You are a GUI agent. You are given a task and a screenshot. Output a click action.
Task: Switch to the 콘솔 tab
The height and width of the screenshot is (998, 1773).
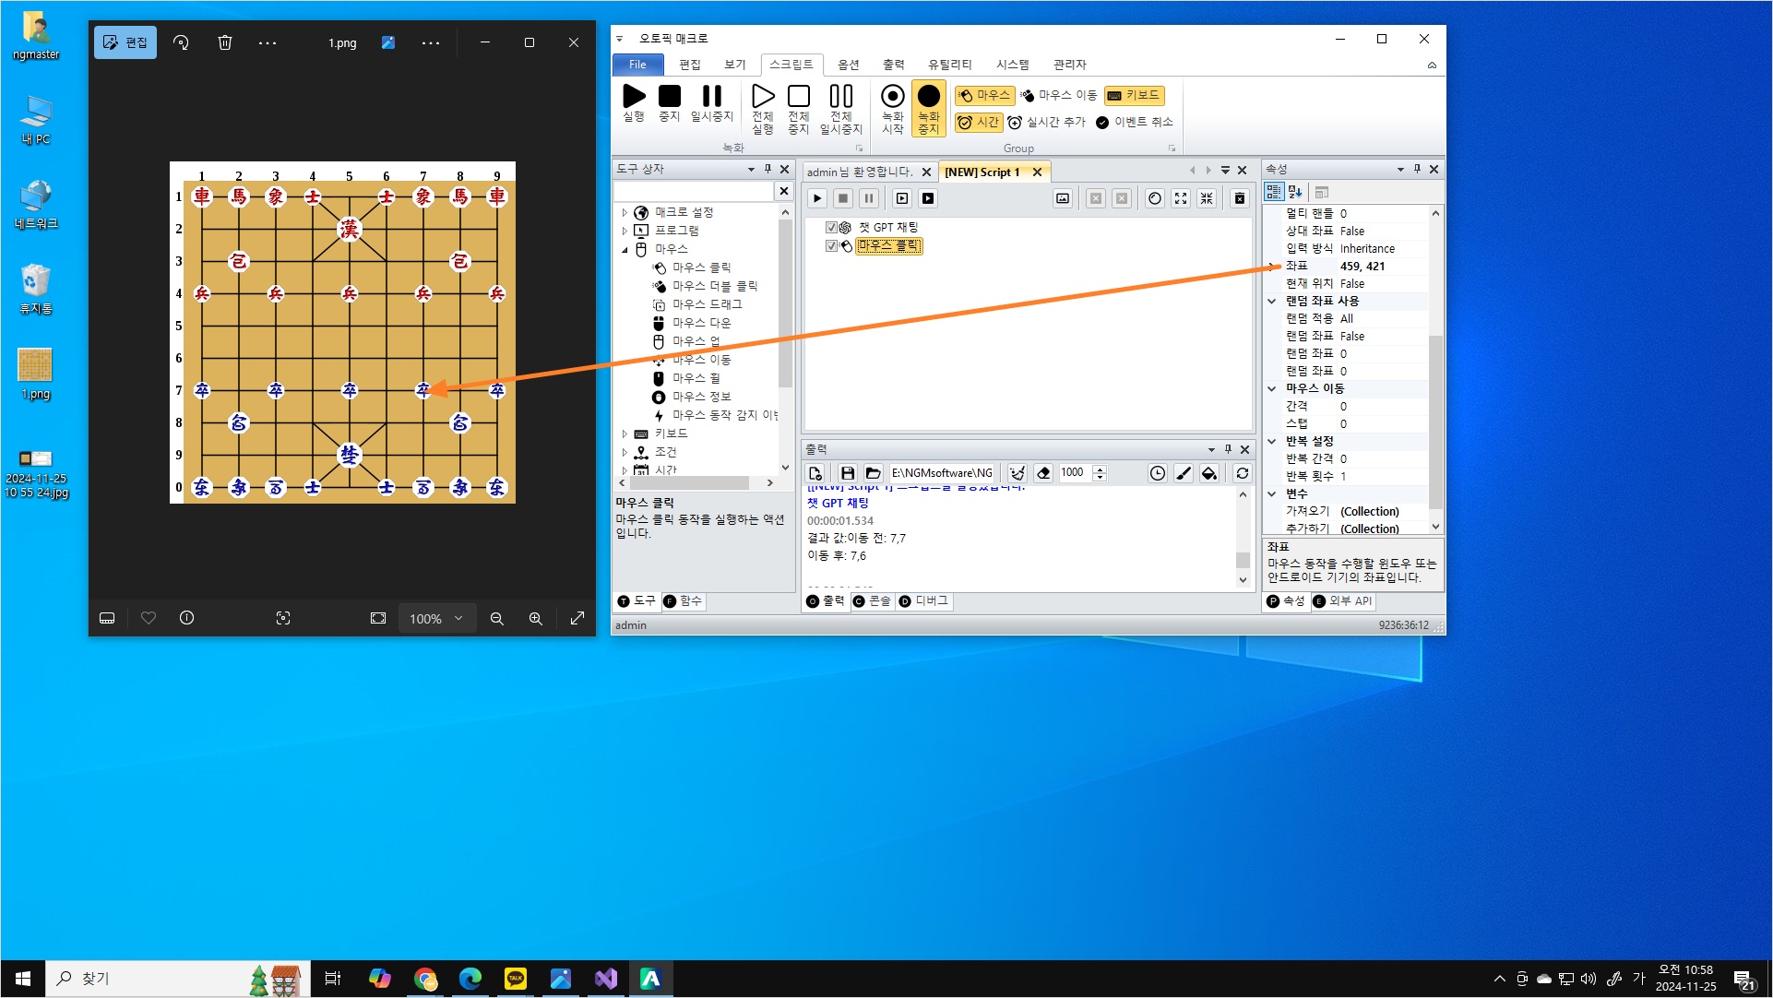coord(872,601)
